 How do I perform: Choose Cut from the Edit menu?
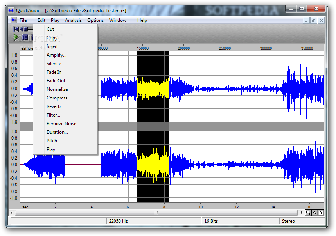[65, 29]
